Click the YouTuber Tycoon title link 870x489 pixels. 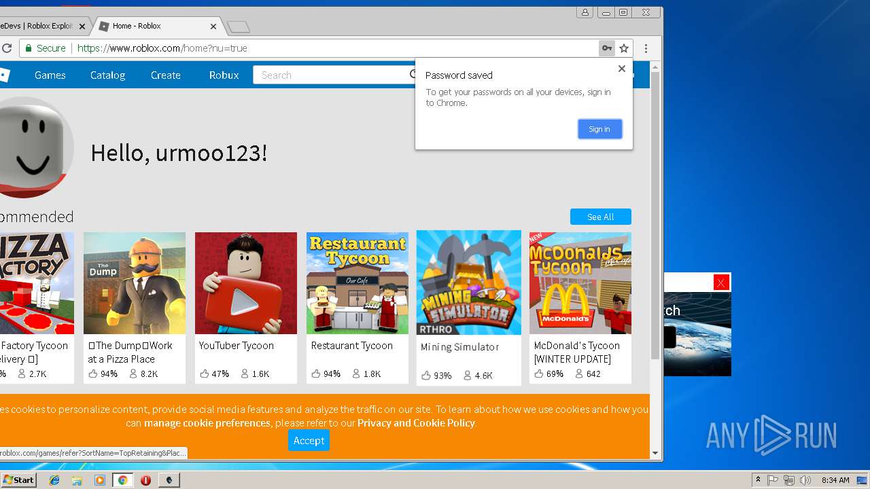click(x=237, y=346)
